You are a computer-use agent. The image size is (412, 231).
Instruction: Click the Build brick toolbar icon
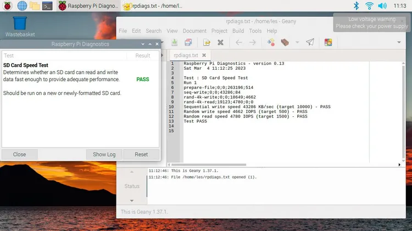pyautogui.click(x=285, y=42)
